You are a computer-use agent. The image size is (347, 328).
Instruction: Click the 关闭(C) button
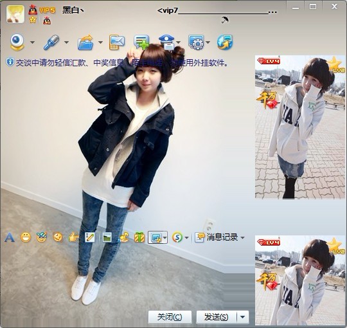tap(170, 317)
